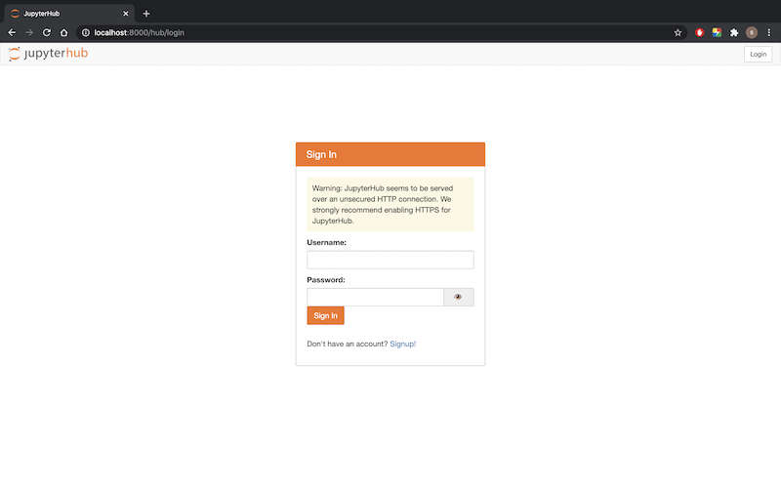Open a new browser tab
Screen dimensions: 781x488
pos(145,14)
